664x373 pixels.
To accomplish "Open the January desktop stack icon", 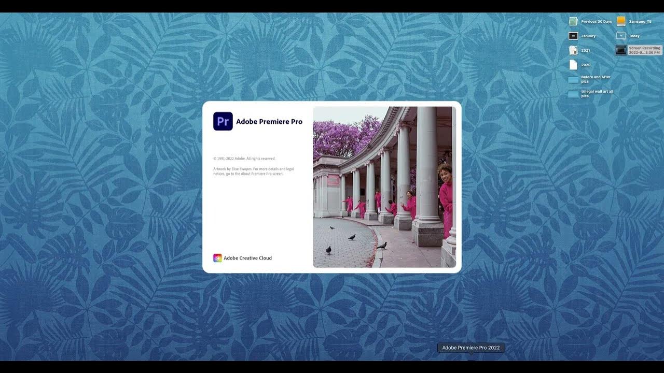I will point(573,36).
